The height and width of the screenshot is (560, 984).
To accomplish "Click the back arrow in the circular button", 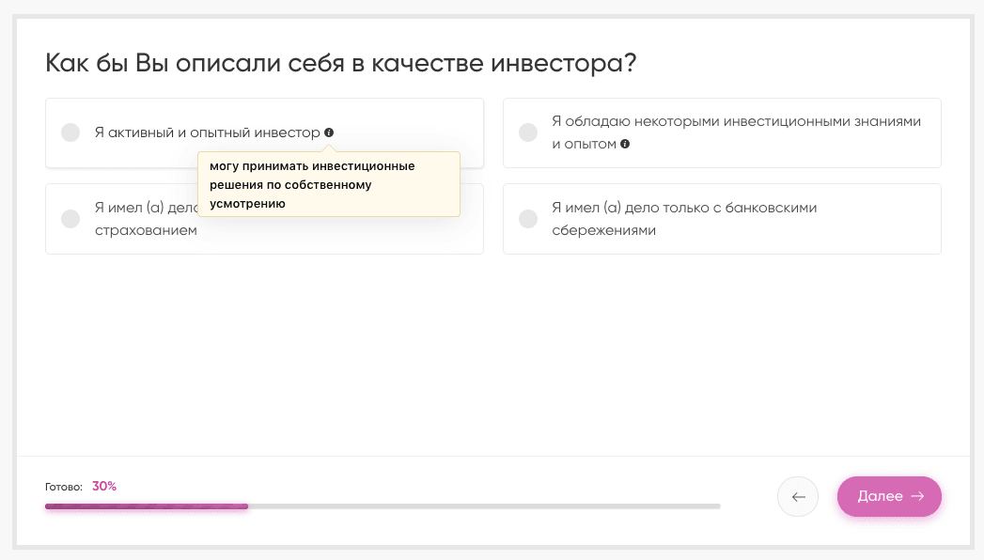I will [x=797, y=496].
